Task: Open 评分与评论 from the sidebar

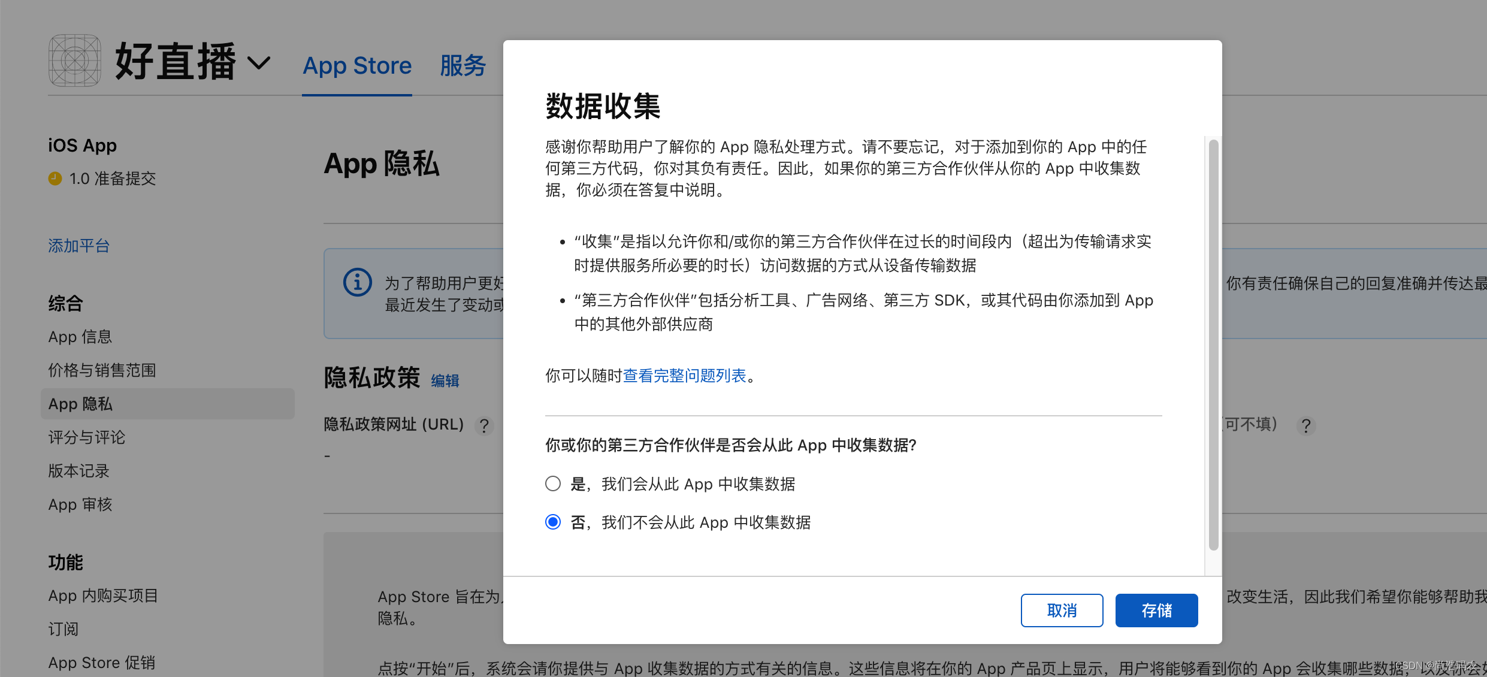Action: click(86, 437)
